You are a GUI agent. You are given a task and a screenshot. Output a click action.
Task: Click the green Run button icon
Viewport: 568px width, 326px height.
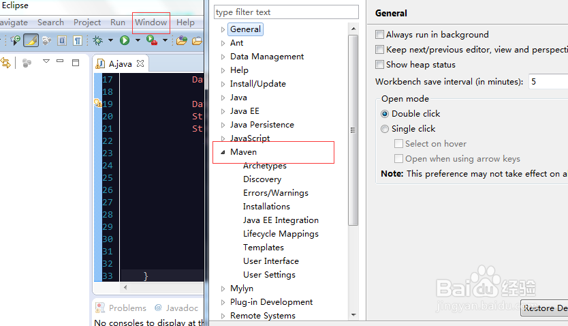pos(125,40)
